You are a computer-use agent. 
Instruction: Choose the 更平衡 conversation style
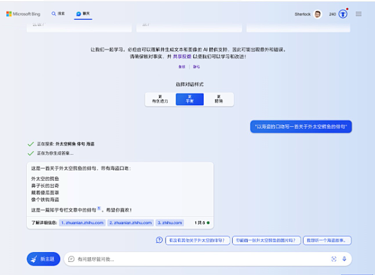point(189,99)
